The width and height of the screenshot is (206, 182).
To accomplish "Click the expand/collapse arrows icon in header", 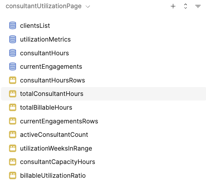I will click(185, 6).
